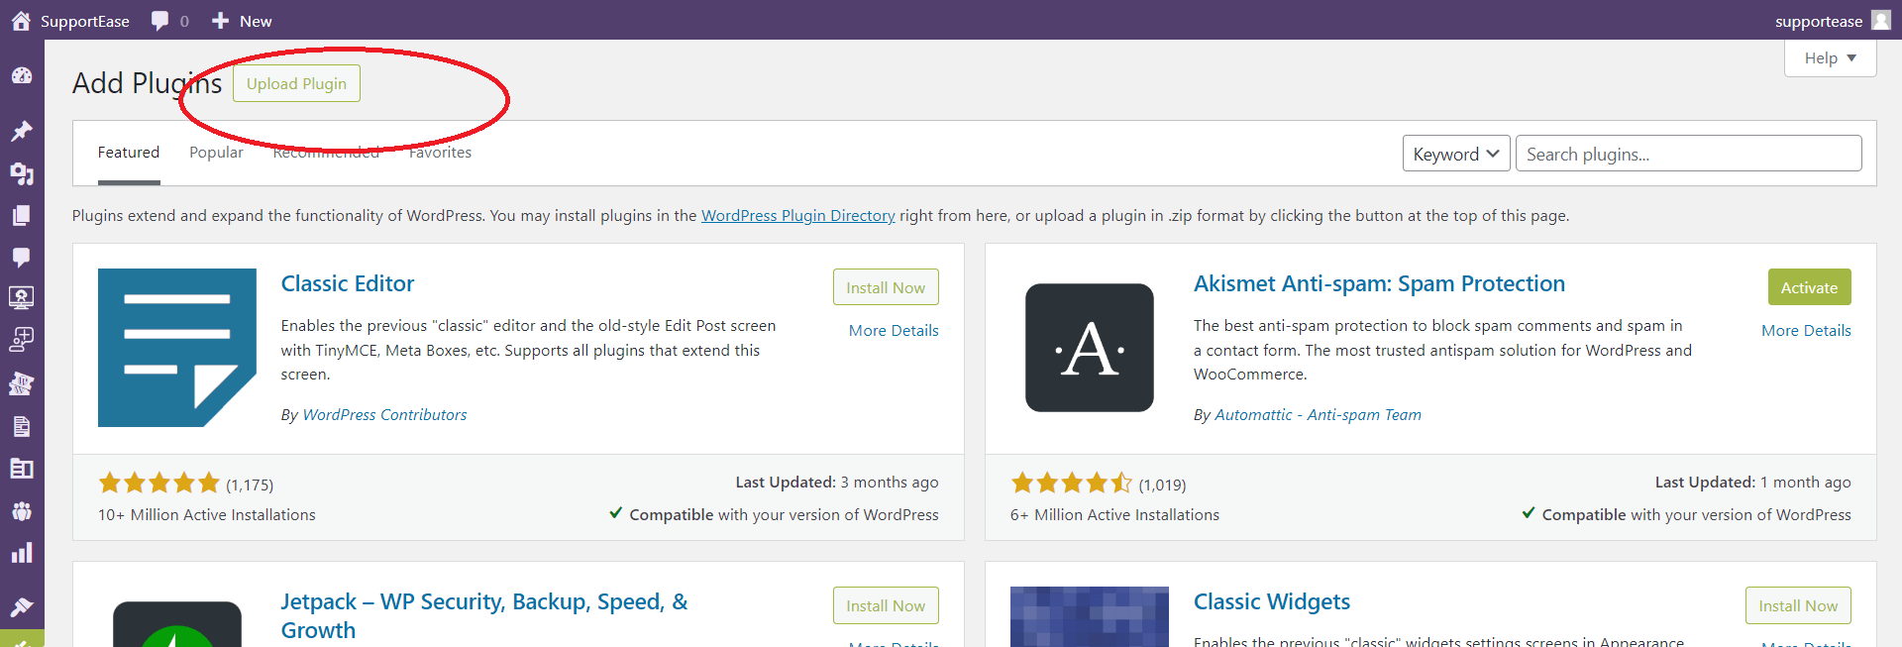1902x647 pixels.
Task: Switch to the Popular tab
Action: click(x=216, y=153)
